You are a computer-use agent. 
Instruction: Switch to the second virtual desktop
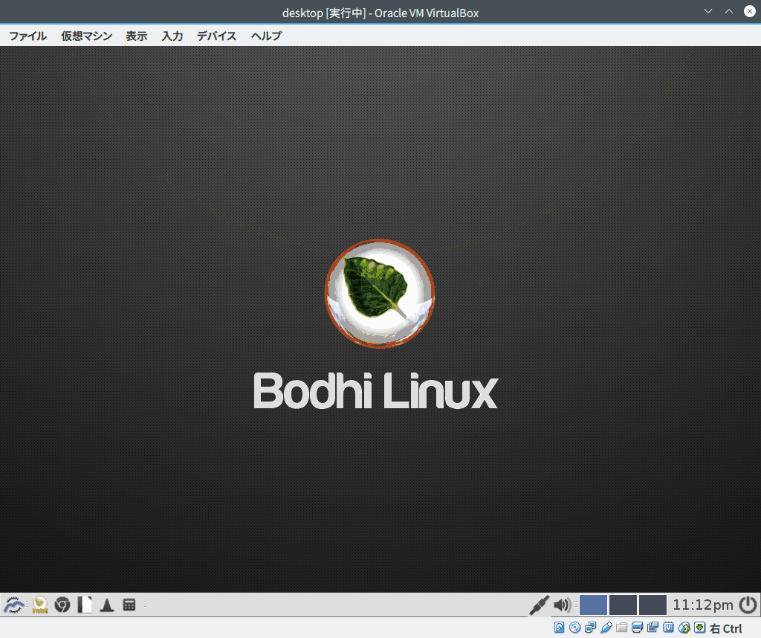pyautogui.click(x=623, y=605)
